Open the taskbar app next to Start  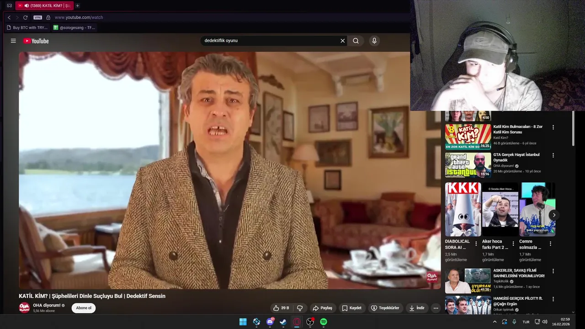[256, 322]
